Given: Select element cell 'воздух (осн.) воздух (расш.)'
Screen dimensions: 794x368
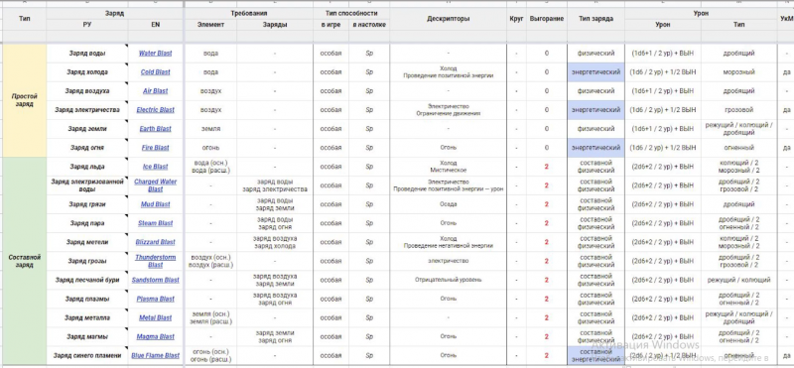Looking at the screenshot, I should [x=210, y=261].
